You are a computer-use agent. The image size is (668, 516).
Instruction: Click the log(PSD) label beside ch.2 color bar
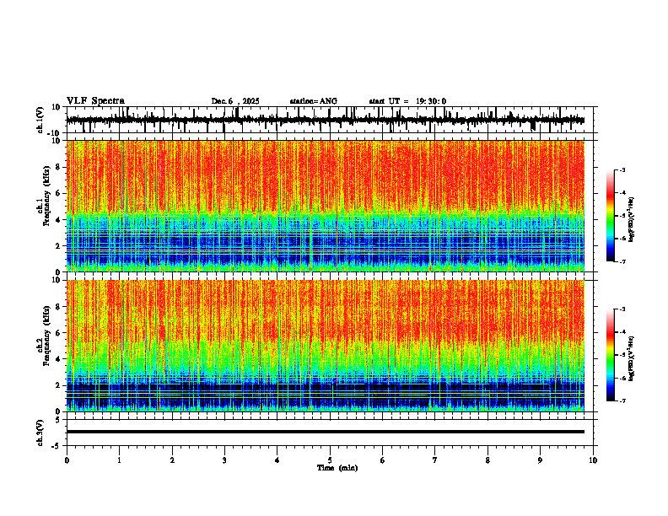[631, 358]
